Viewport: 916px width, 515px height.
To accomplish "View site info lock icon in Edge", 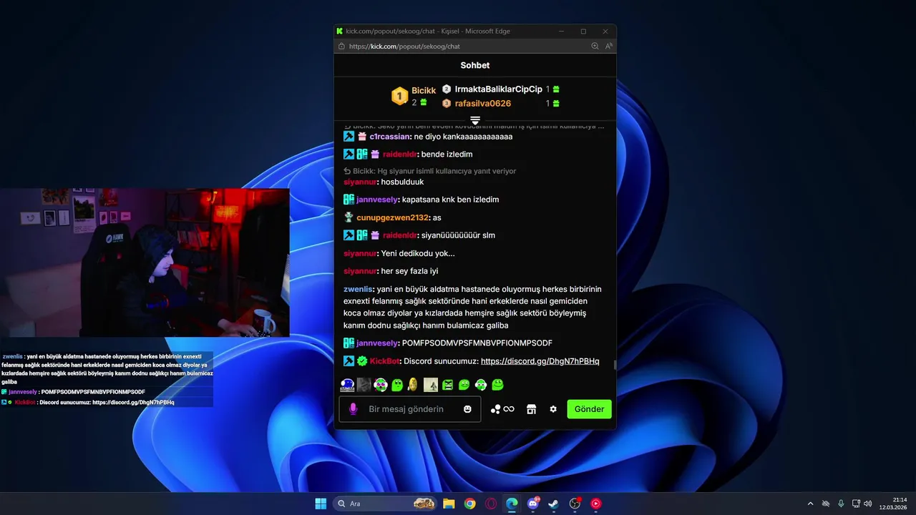I will pyautogui.click(x=341, y=46).
